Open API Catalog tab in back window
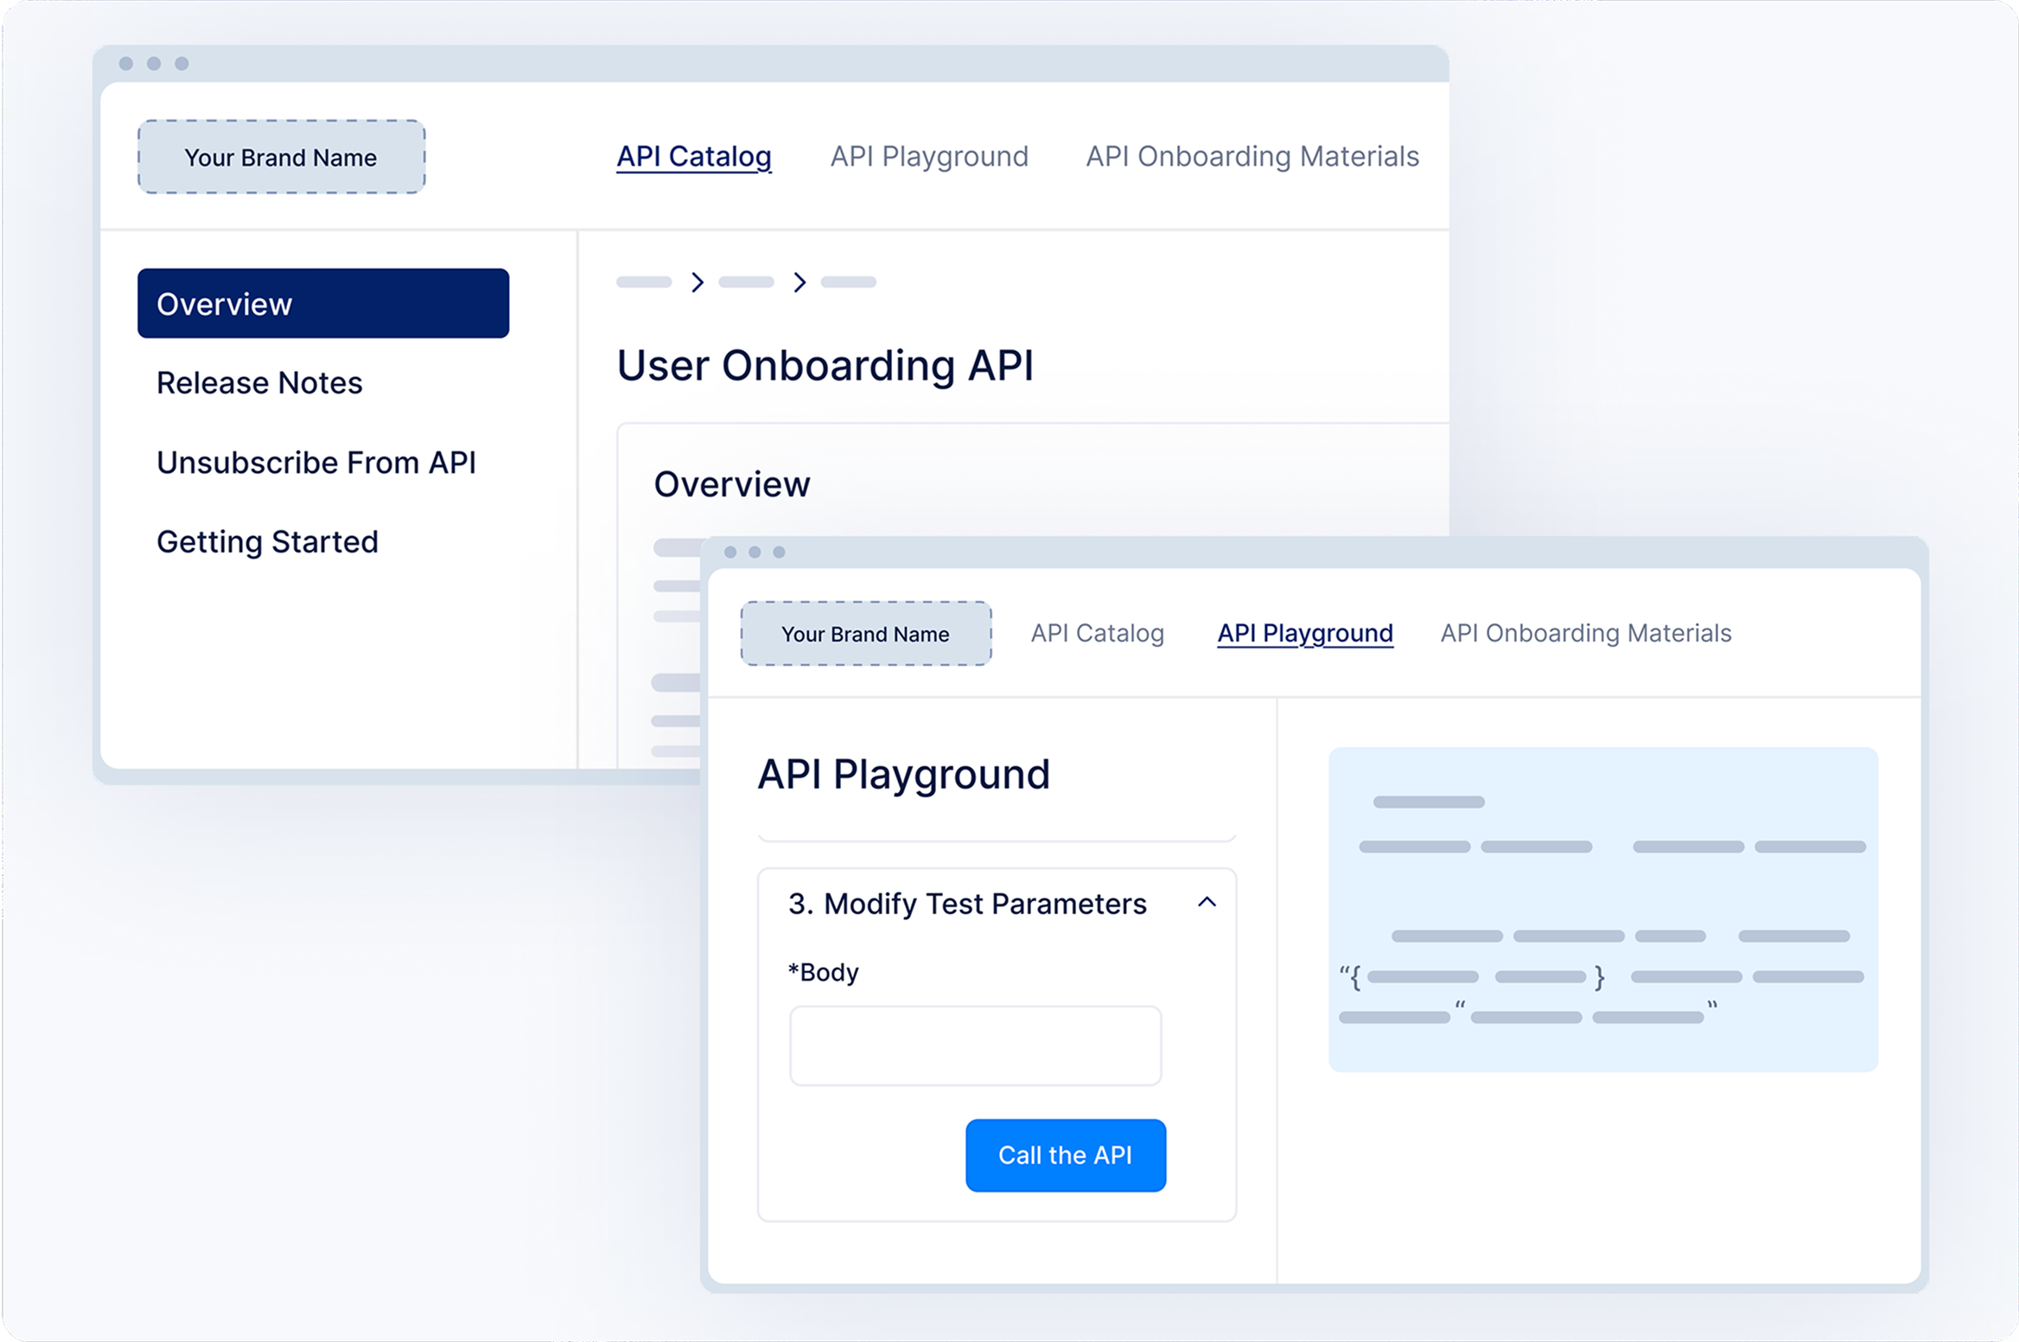Screen dimensions: 2019x1342 693,157
